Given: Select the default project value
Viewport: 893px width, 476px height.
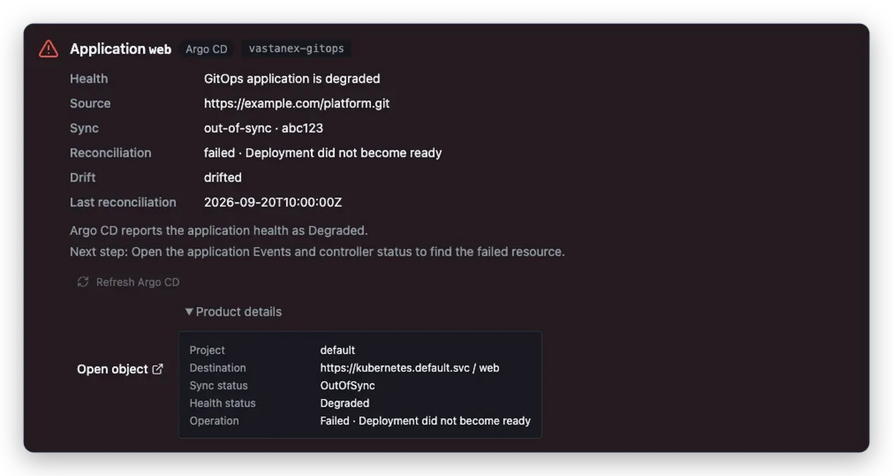Looking at the screenshot, I should click(338, 350).
